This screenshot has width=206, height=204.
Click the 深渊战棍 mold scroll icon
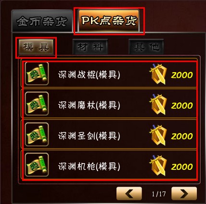(37, 74)
